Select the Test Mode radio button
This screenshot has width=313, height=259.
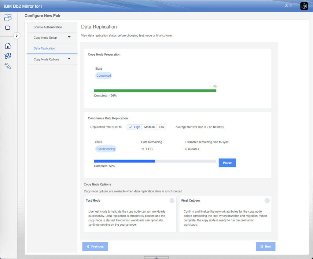pos(172,201)
